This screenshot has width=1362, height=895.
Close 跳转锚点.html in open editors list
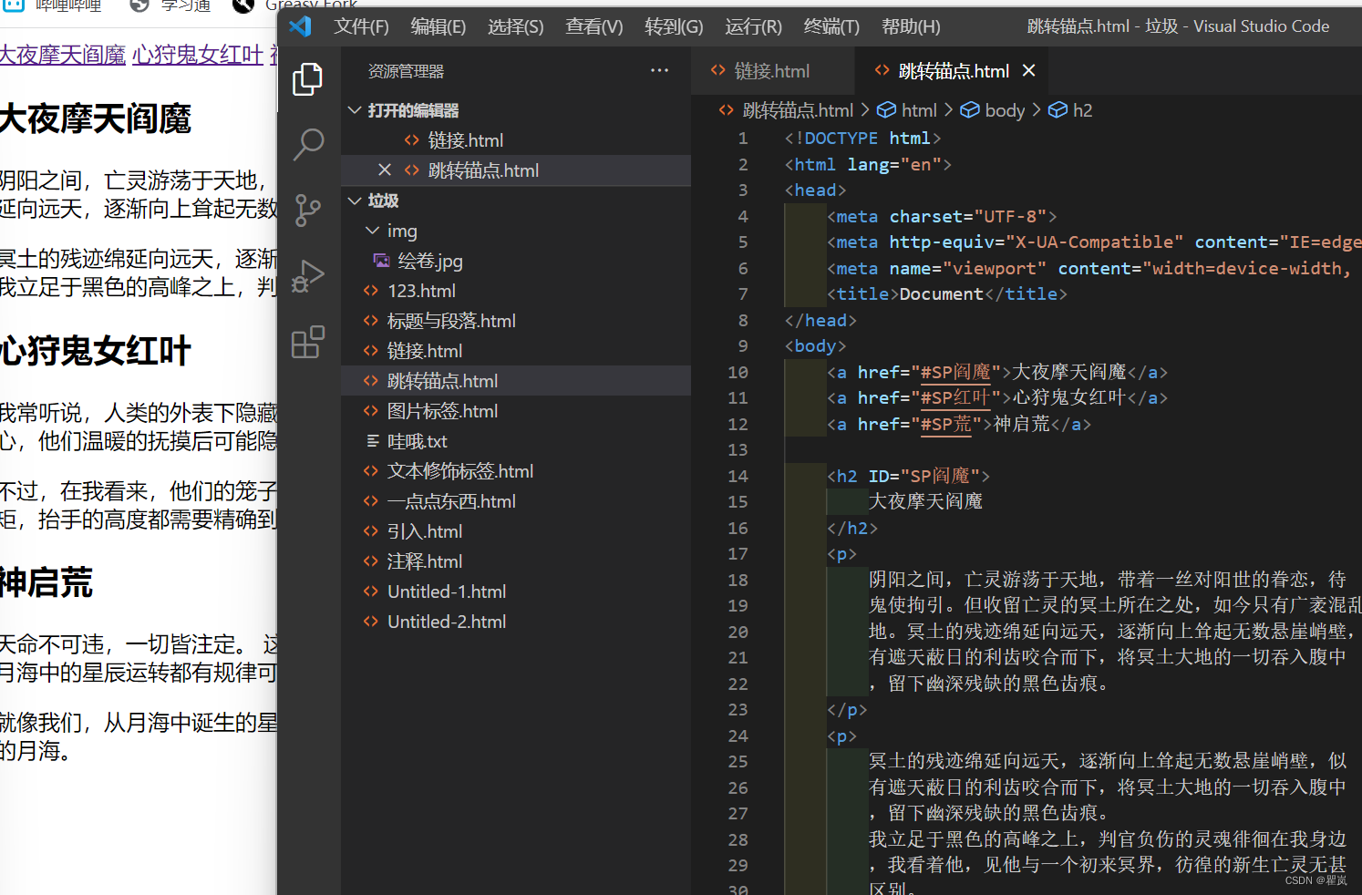385,170
